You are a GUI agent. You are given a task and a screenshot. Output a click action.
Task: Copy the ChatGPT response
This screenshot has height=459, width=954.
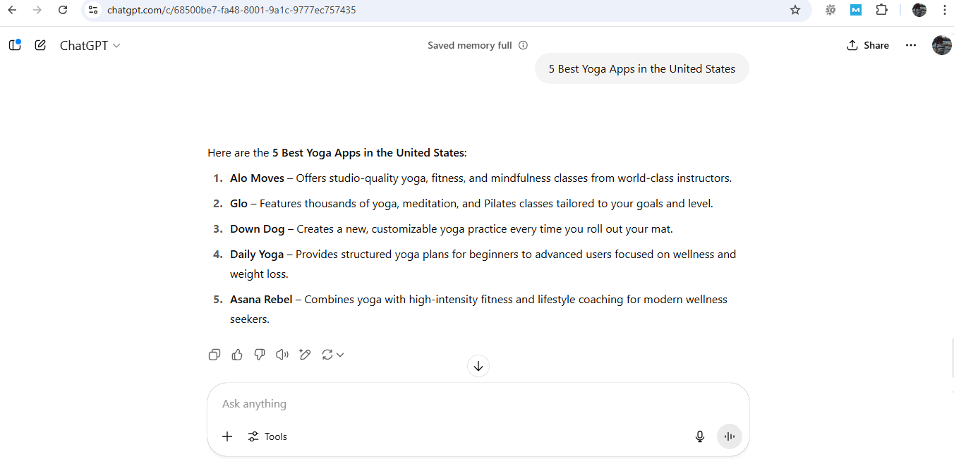click(x=215, y=355)
